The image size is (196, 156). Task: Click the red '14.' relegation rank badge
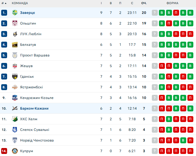pos(4,151)
